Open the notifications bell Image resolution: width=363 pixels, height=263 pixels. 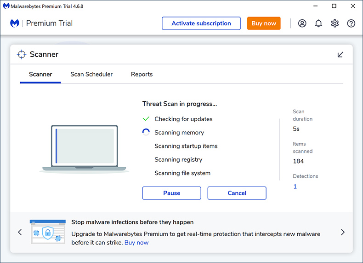point(318,23)
